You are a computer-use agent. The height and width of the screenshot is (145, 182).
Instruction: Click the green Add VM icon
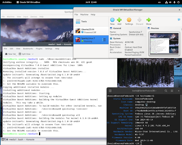pos(119,20)
